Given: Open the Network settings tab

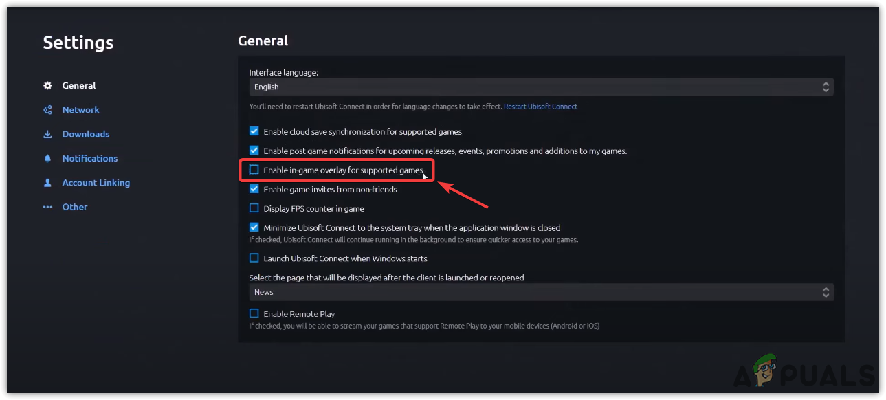Looking at the screenshot, I should click(x=80, y=110).
